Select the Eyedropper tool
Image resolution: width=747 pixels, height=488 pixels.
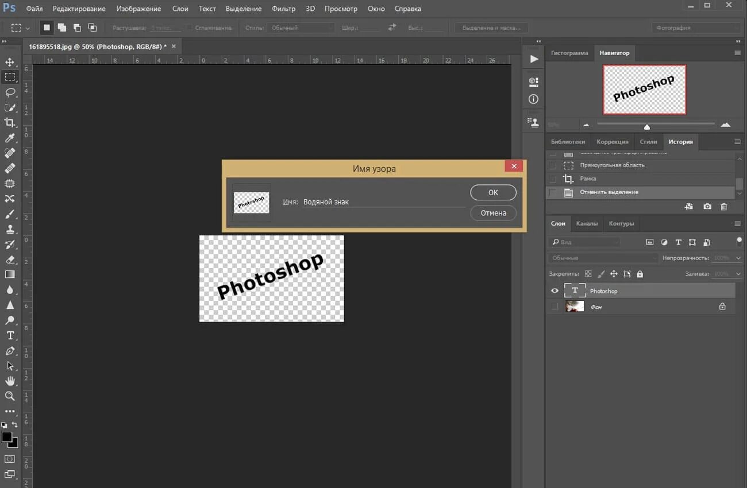click(x=10, y=138)
